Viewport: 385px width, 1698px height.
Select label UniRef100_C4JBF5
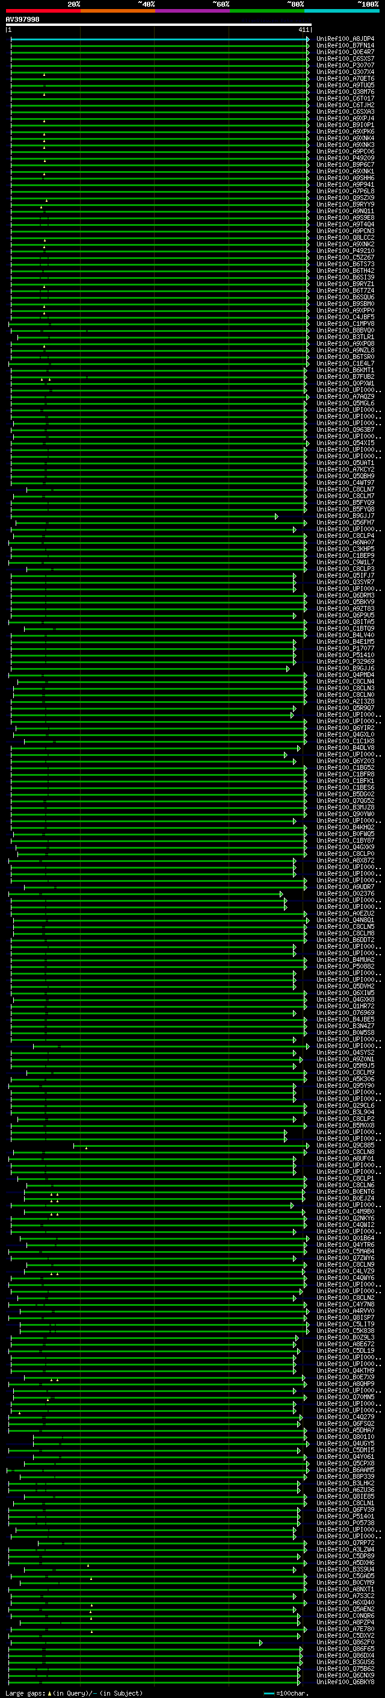pos(345,317)
